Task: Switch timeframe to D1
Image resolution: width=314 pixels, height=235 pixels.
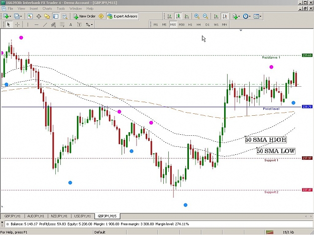Action: pyautogui.click(x=207, y=25)
